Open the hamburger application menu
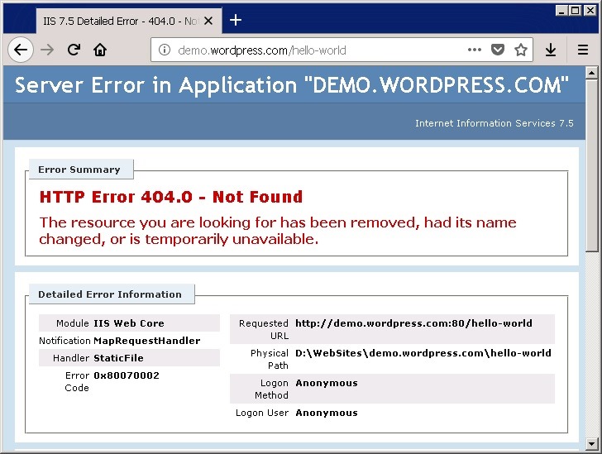602x454 pixels. tap(583, 50)
